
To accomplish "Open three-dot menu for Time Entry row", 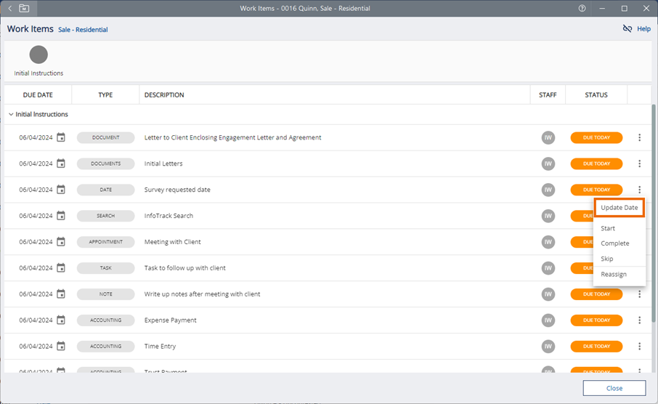I will [639, 347].
